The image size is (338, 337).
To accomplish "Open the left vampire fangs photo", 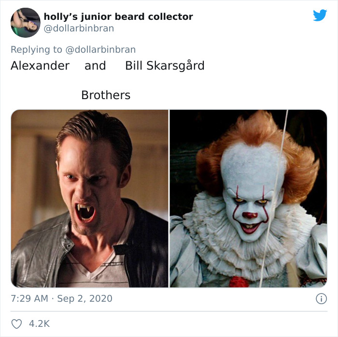I will [90, 198].
